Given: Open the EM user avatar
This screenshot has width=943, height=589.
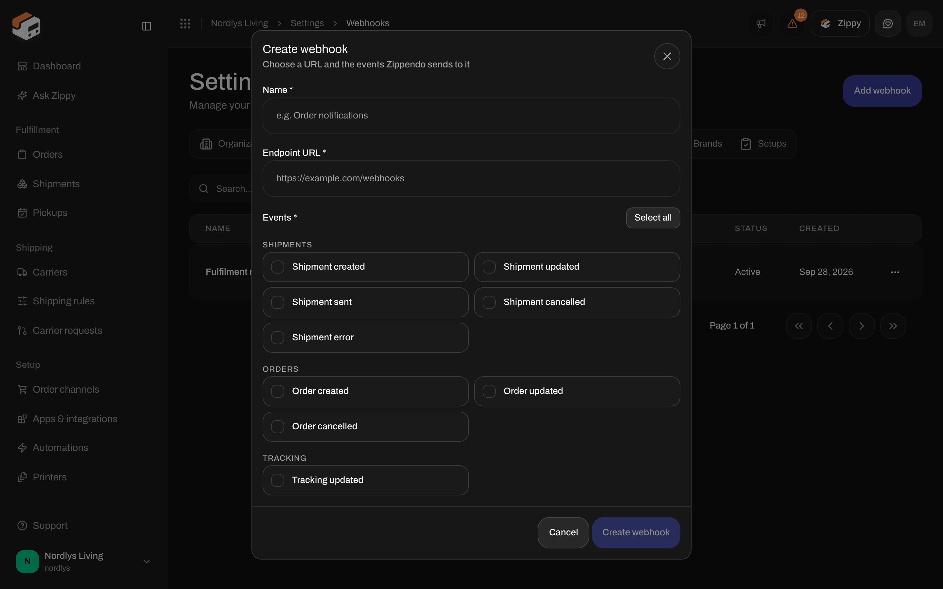Looking at the screenshot, I should (x=919, y=23).
